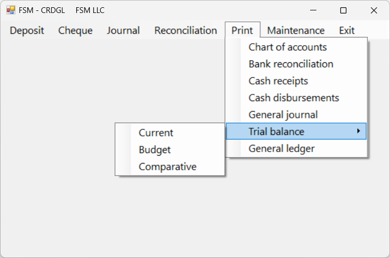Open the Journal menu
Image resolution: width=390 pixels, height=258 pixels.
(123, 30)
